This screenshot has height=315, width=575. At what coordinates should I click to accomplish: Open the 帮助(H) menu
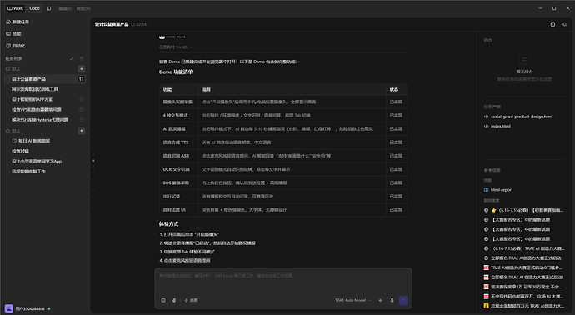tap(83, 8)
